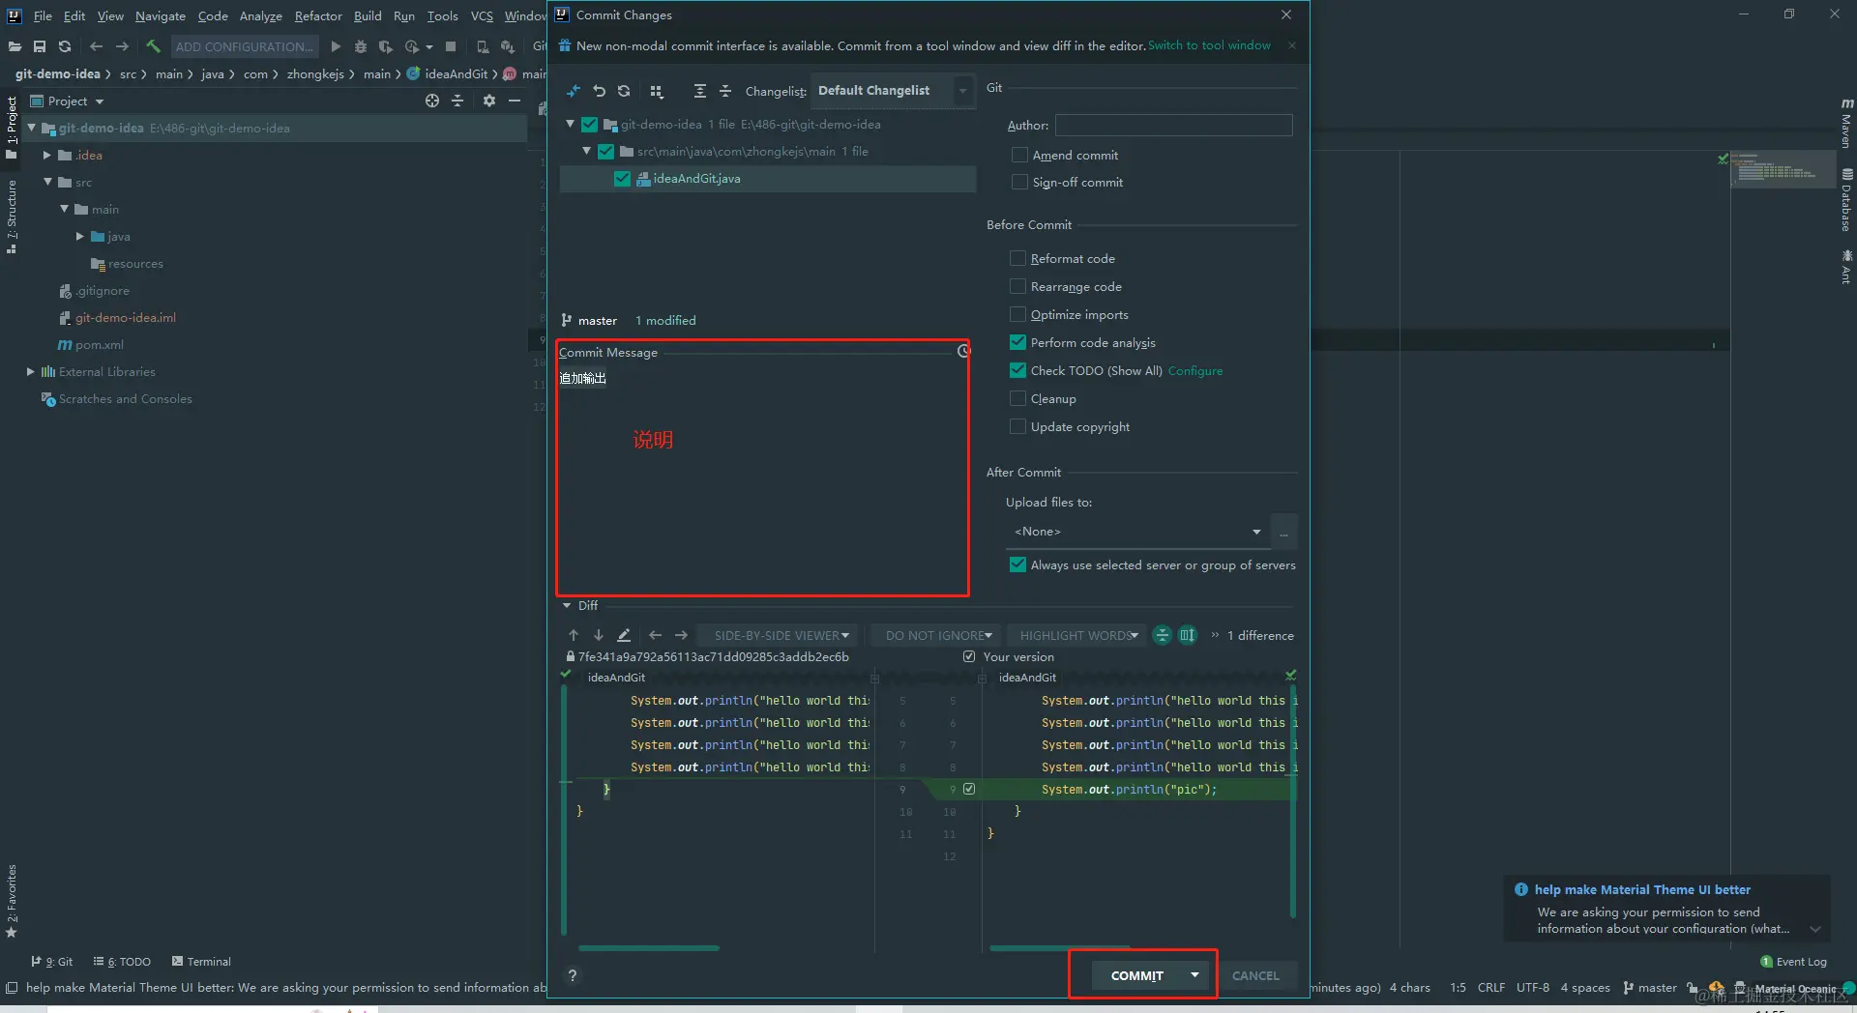Toggle collapse unchanged fragments in Diff

[1163, 635]
